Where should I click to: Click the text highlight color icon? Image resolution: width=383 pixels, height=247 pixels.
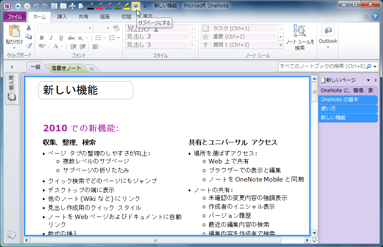[42, 46]
